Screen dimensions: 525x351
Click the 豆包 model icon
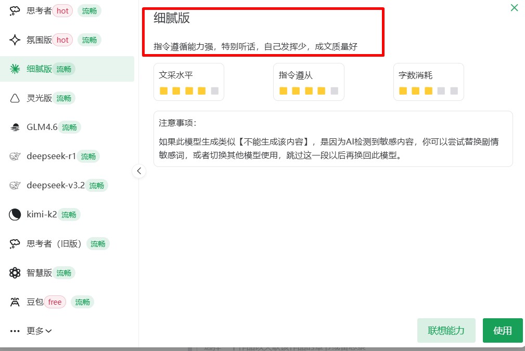point(15,302)
